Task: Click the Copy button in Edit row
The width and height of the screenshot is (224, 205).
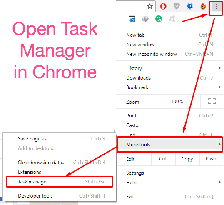Action: coord(187,159)
